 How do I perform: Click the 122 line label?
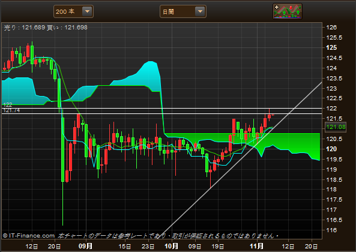click(8, 105)
